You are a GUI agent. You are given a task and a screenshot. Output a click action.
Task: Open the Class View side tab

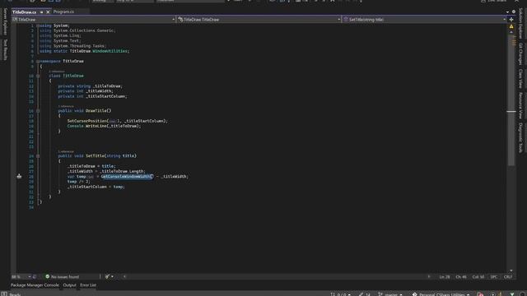520,79
